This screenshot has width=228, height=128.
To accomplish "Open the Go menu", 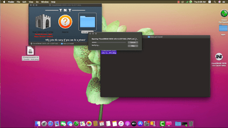I will [x=37, y=2].
